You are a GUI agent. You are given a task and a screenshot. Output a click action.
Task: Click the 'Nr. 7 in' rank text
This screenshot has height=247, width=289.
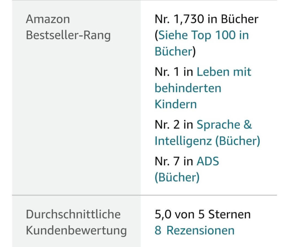click(x=174, y=162)
